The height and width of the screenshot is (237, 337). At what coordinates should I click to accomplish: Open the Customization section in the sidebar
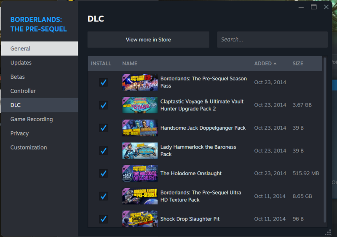click(29, 147)
